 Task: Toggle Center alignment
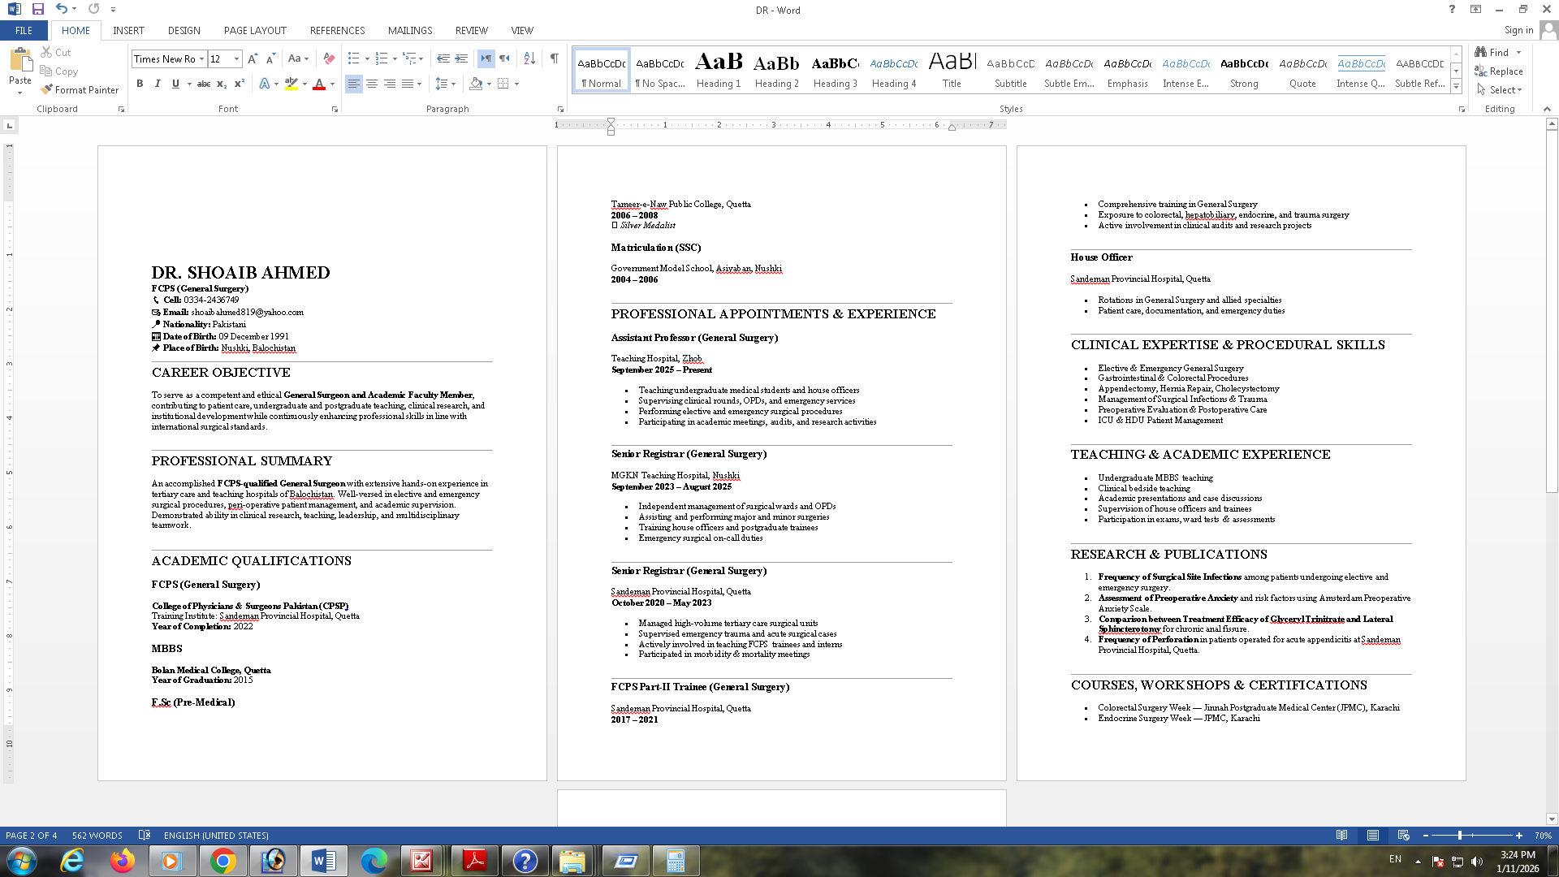click(x=372, y=84)
